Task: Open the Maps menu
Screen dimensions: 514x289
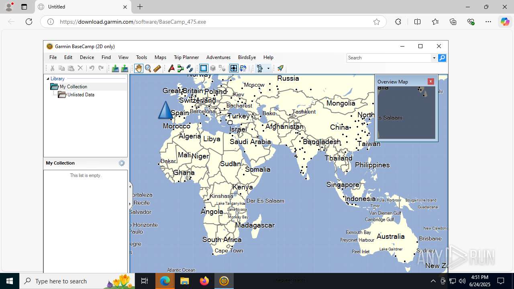Action: click(x=160, y=57)
